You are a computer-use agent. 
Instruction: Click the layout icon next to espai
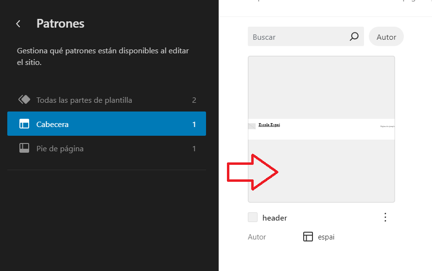(308, 237)
